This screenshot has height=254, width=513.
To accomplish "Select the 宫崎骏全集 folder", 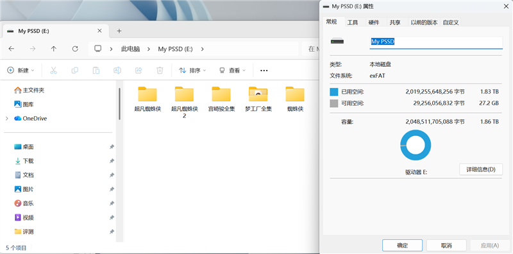I will point(221,99).
